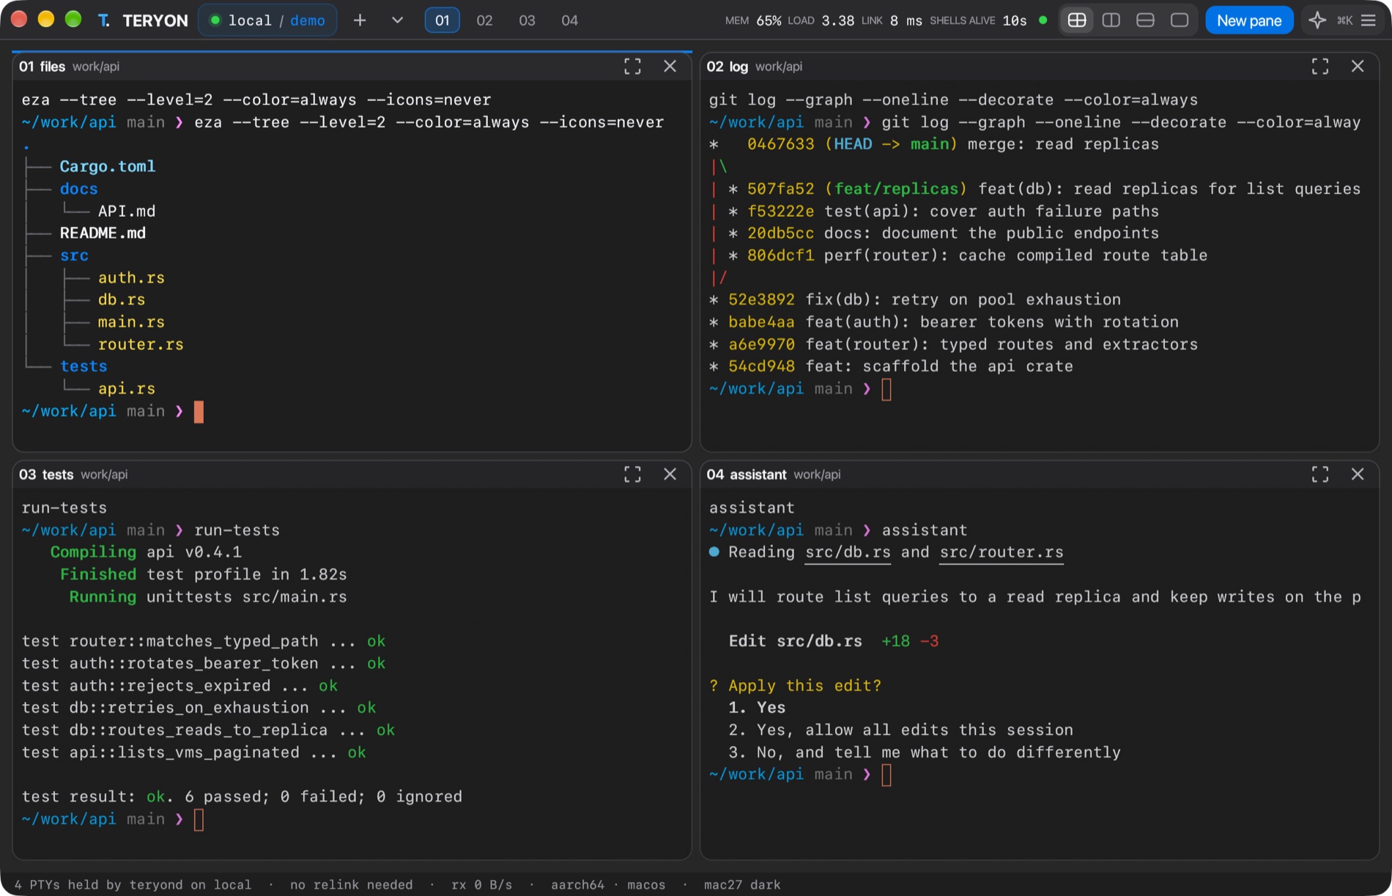The width and height of the screenshot is (1392, 896).
Task: Click the MEM 65% status indicator
Action: pyautogui.click(x=753, y=21)
